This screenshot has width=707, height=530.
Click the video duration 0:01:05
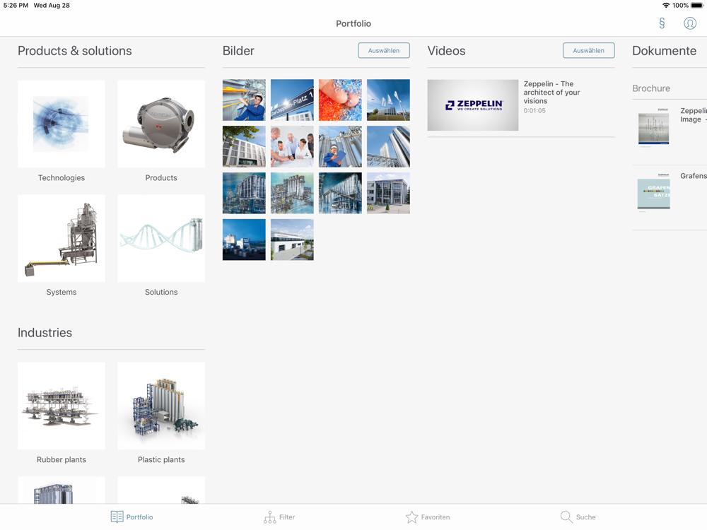click(x=534, y=110)
